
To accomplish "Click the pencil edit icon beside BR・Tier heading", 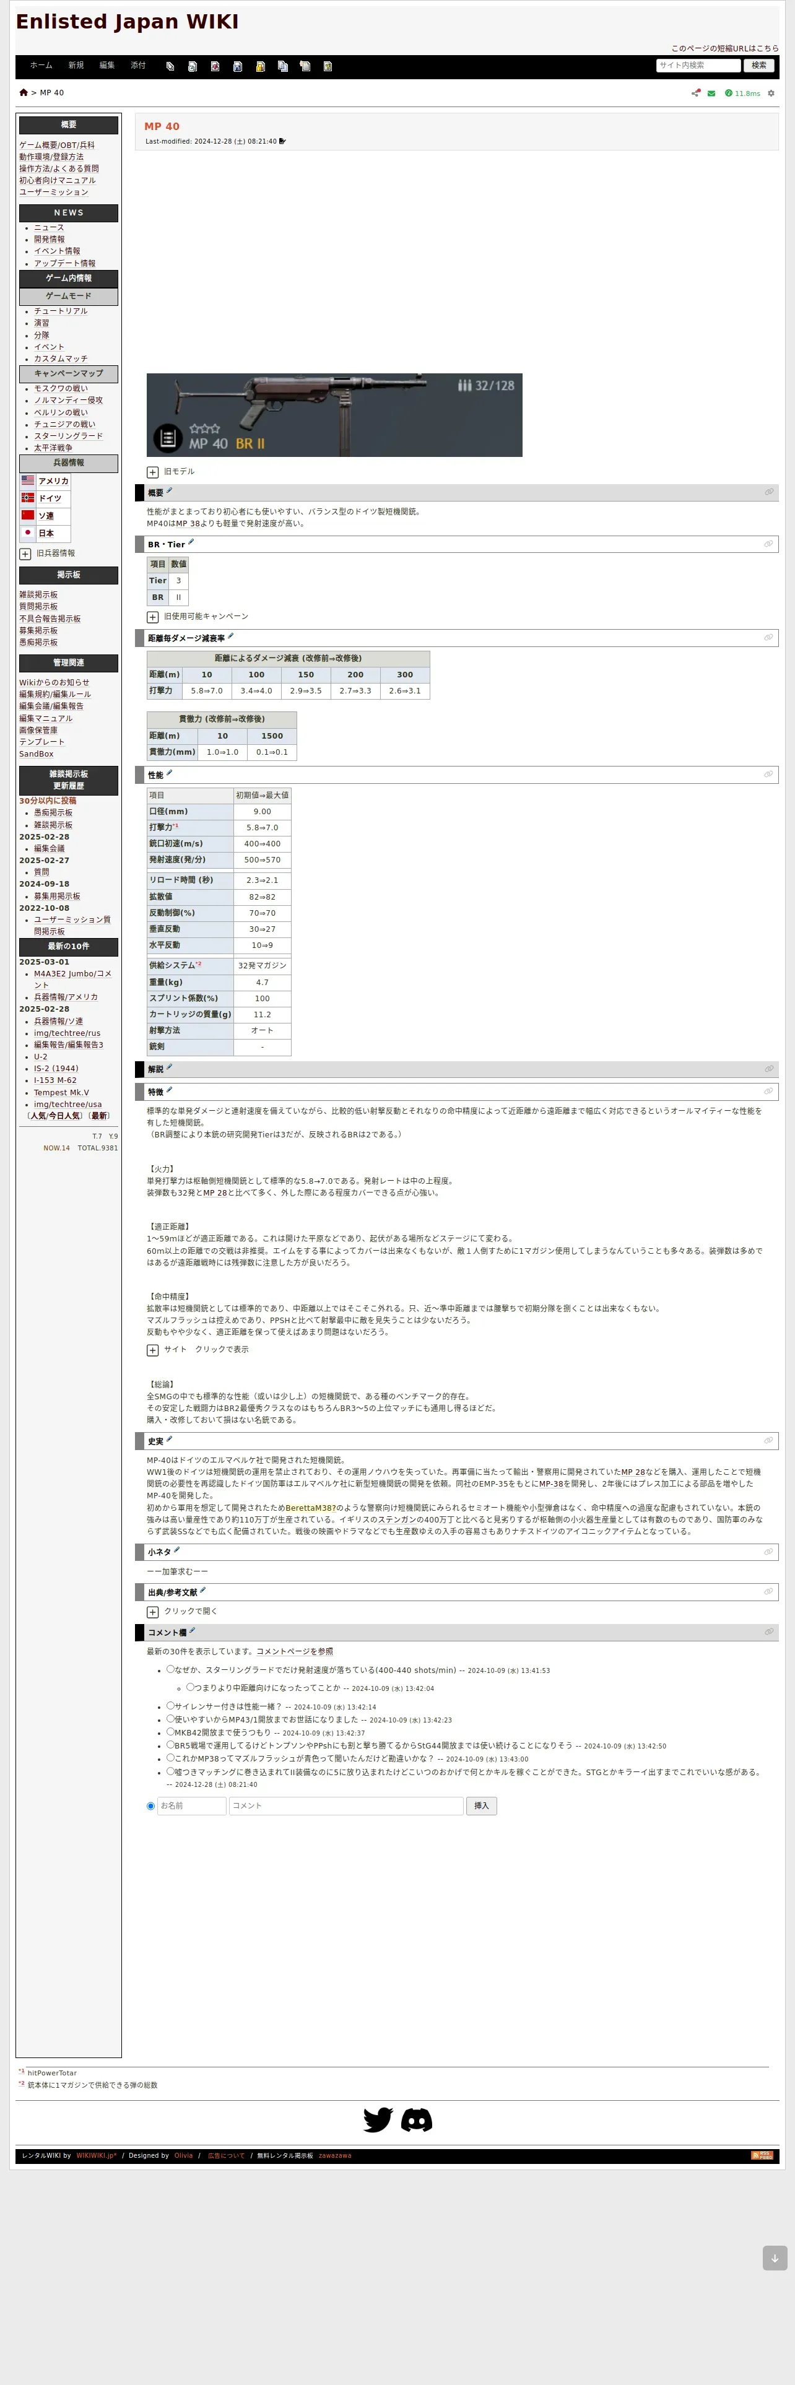I will point(191,542).
